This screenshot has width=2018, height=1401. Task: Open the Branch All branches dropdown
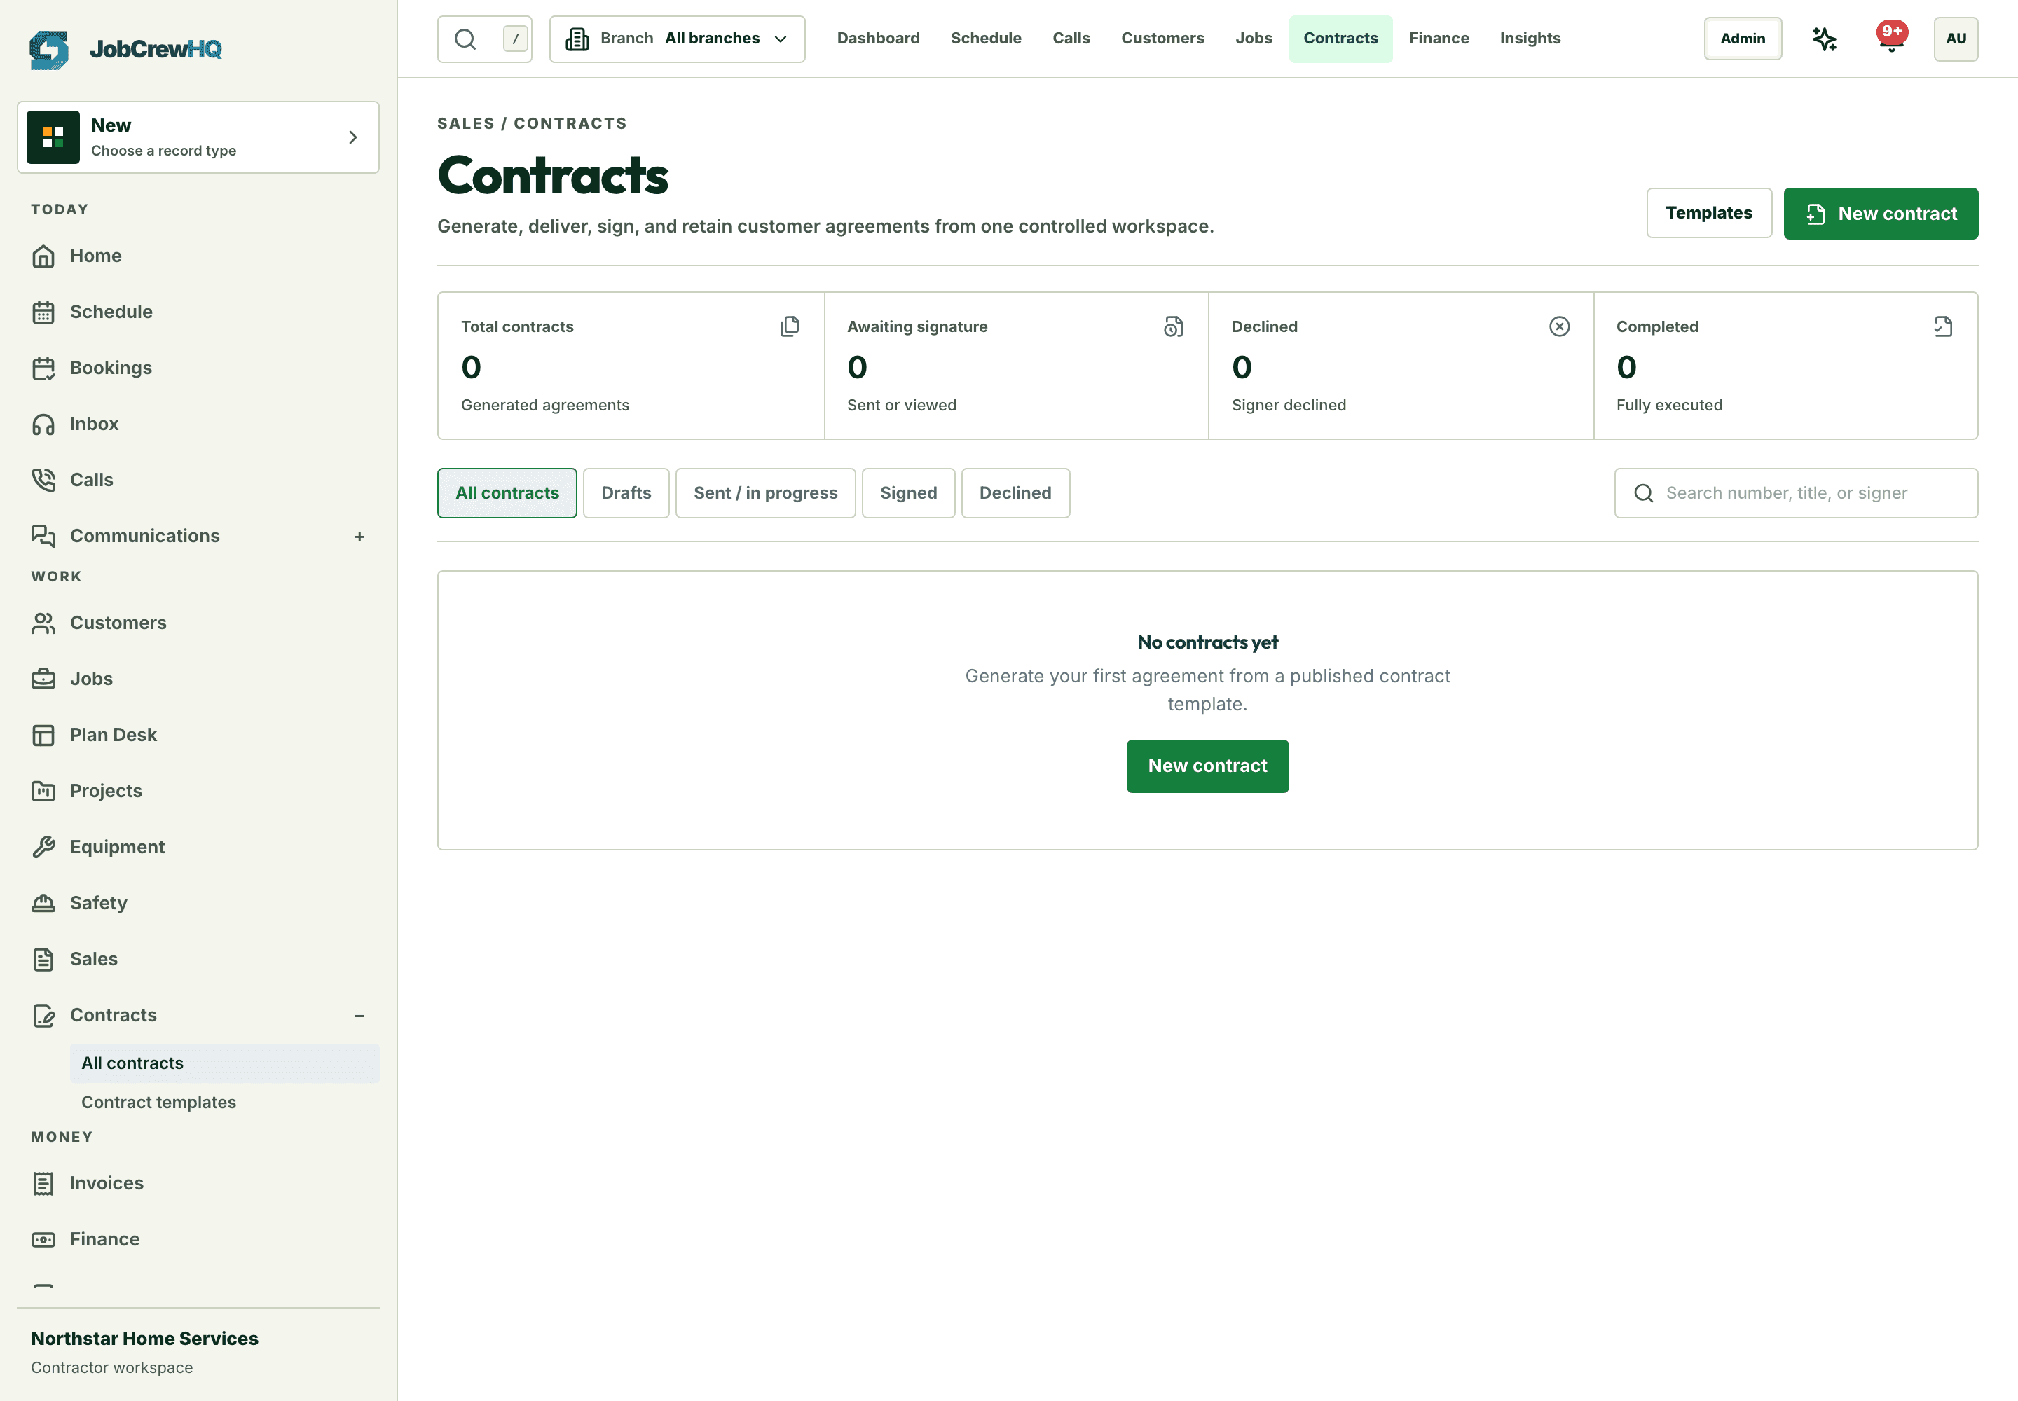click(x=677, y=39)
